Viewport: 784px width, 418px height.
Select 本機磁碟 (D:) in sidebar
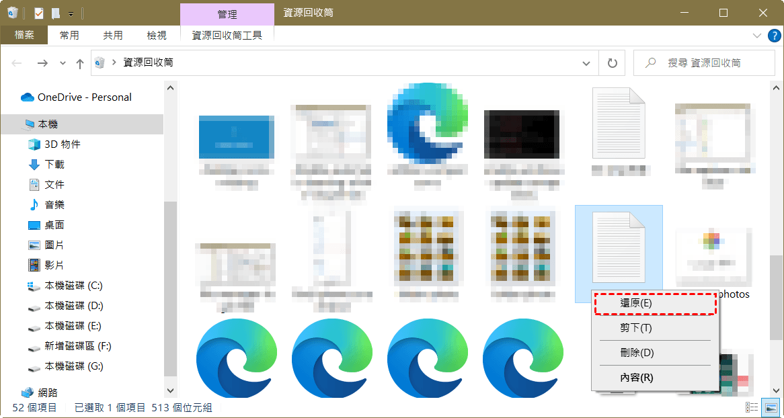(x=65, y=306)
